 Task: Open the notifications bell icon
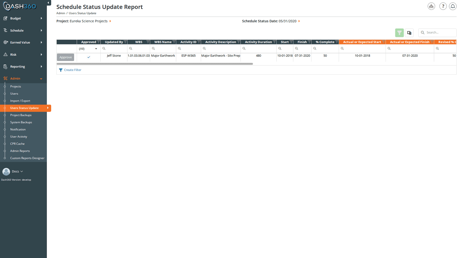pyautogui.click(x=453, y=6)
